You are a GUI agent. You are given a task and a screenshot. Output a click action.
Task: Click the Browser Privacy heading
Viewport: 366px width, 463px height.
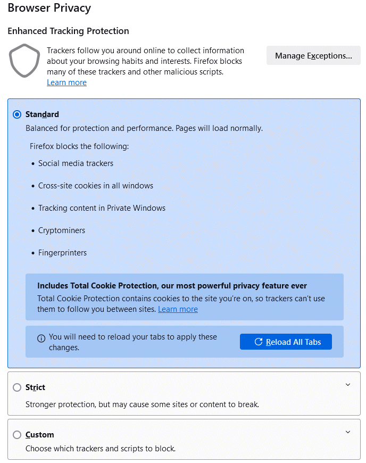49,8
